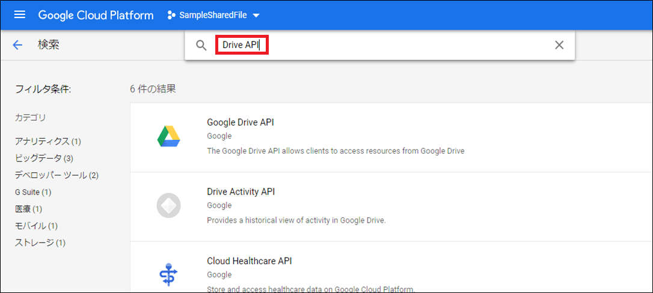Click 'Google' publisher under Cloud Healthcare API
The height and width of the screenshot is (293, 653).
tap(219, 275)
